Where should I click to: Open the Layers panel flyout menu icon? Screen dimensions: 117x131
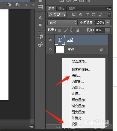point(109,8)
